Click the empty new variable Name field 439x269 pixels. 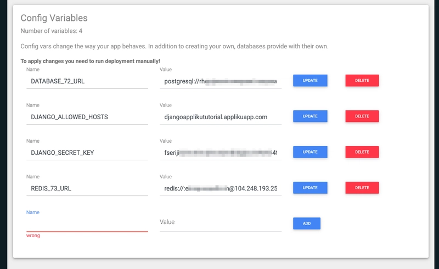pyautogui.click(x=87, y=224)
